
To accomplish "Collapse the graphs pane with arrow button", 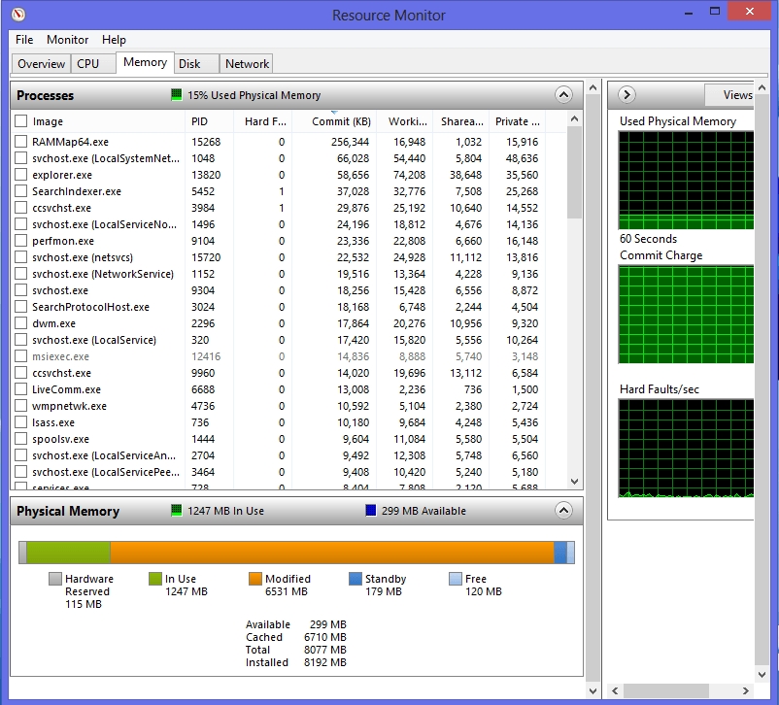I will [627, 94].
